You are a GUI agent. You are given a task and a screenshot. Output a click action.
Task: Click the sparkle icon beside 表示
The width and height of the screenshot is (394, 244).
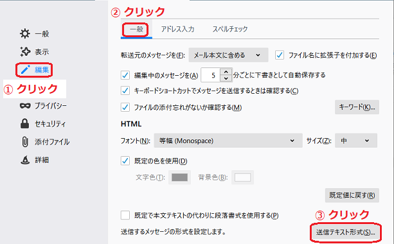pyautogui.click(x=25, y=51)
